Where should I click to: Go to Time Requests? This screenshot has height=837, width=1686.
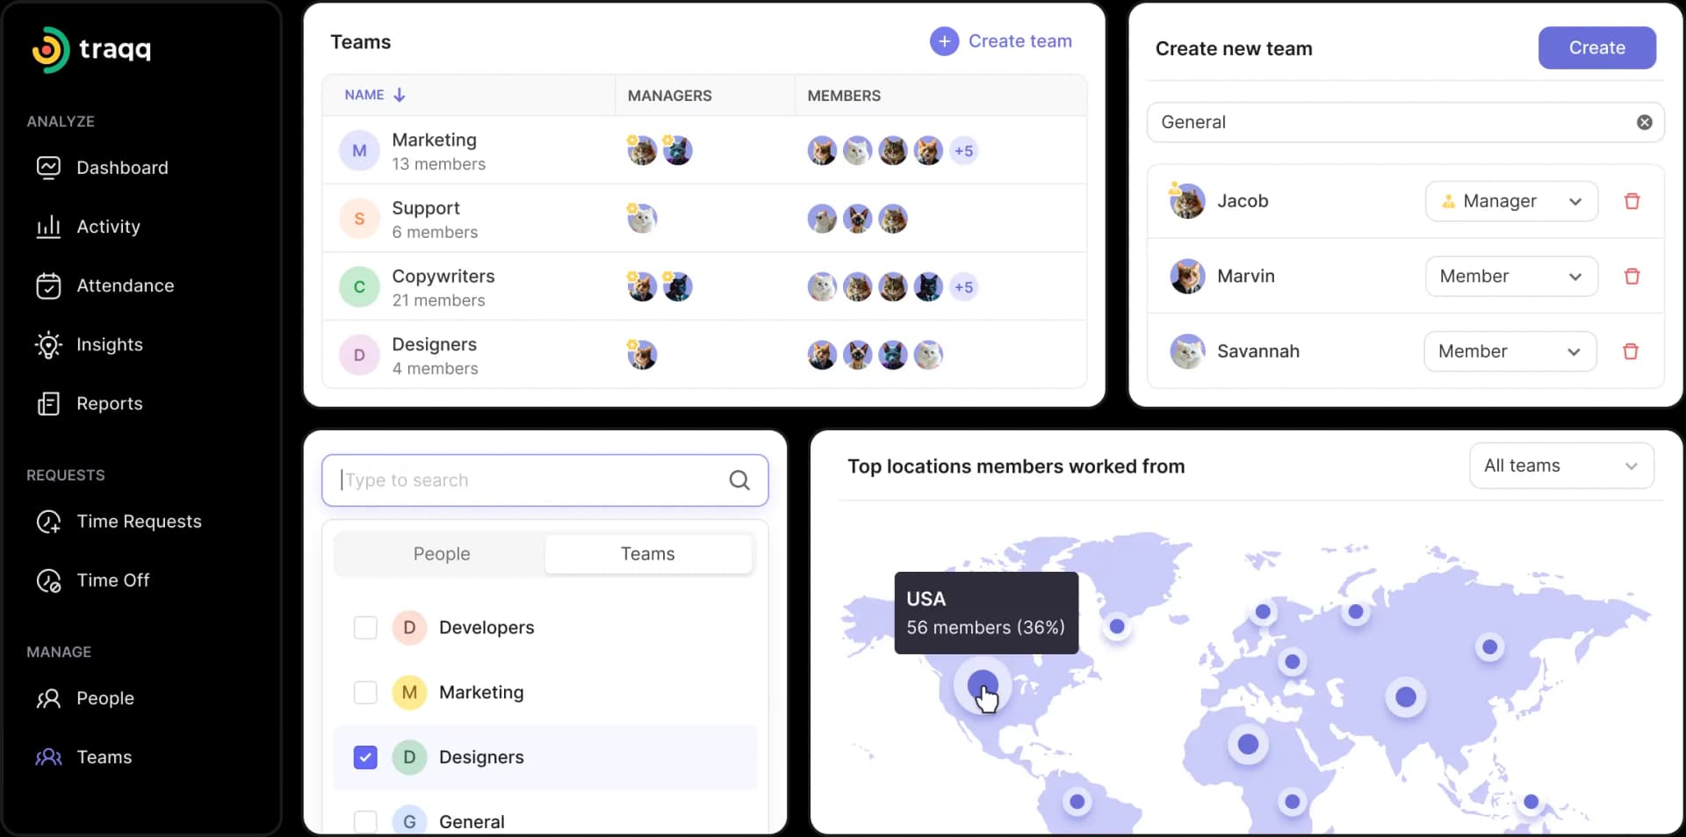pyautogui.click(x=139, y=521)
